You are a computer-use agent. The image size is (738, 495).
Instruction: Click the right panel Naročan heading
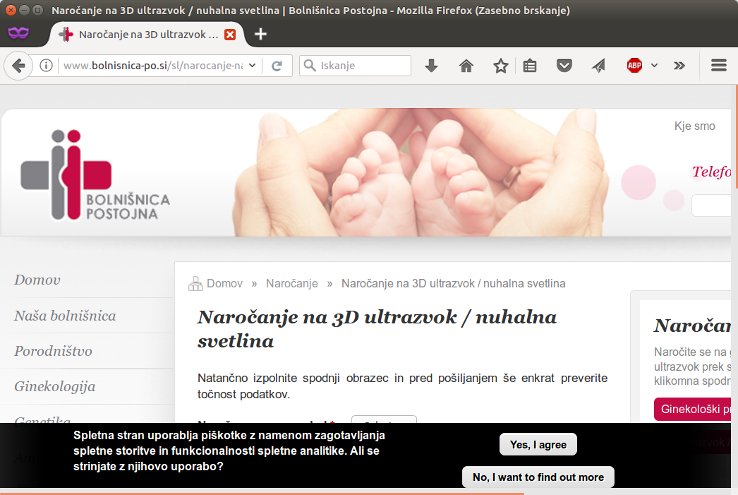[692, 326]
